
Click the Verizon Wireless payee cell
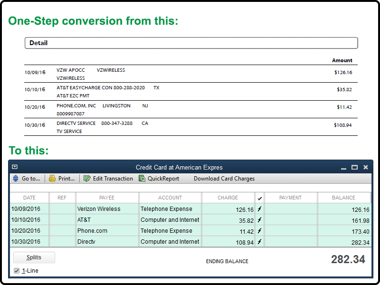click(x=107, y=209)
